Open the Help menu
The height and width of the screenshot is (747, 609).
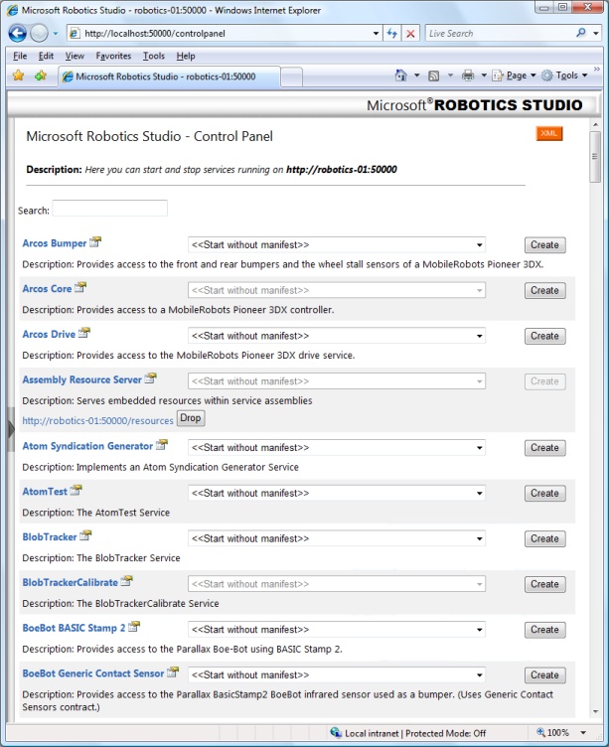pyautogui.click(x=186, y=56)
